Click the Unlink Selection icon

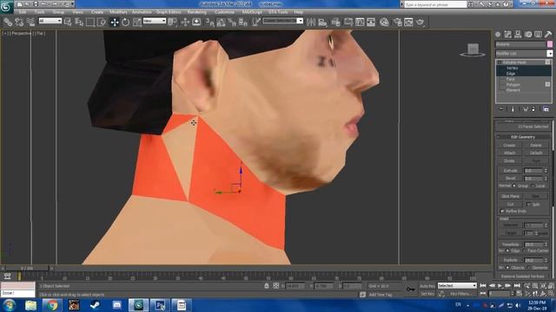pyautogui.click(x=19, y=23)
